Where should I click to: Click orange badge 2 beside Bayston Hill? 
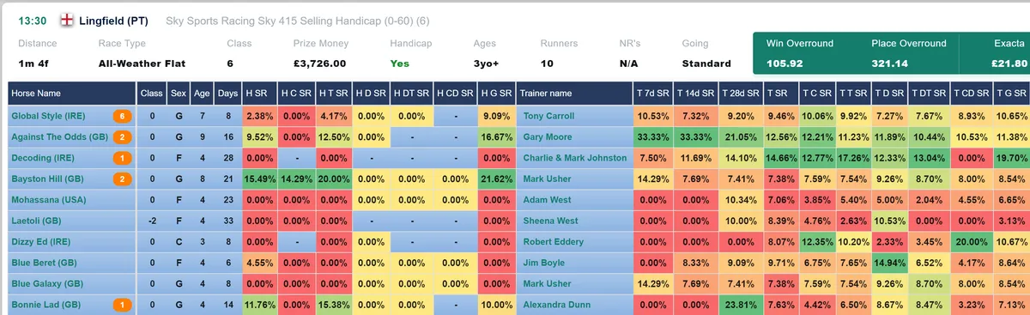[123, 179]
